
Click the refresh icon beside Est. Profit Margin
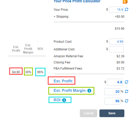(126, 91)
